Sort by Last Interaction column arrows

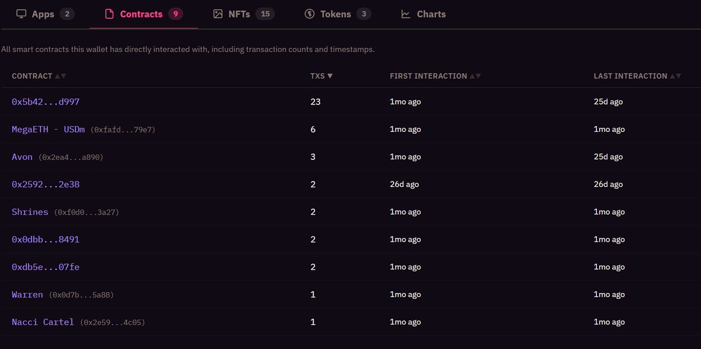coord(675,76)
